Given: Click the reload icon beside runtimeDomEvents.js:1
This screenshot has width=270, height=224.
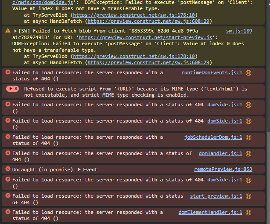Looking at the screenshot, I should [248, 73].
